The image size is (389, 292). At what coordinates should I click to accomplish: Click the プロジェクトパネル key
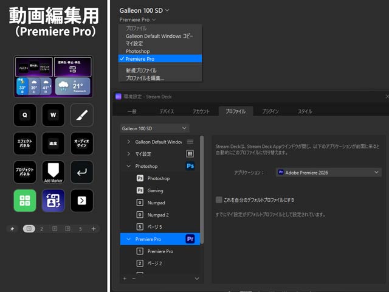point(25,172)
